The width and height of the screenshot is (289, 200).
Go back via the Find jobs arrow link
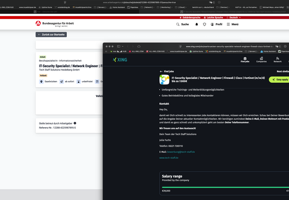coord(166,71)
